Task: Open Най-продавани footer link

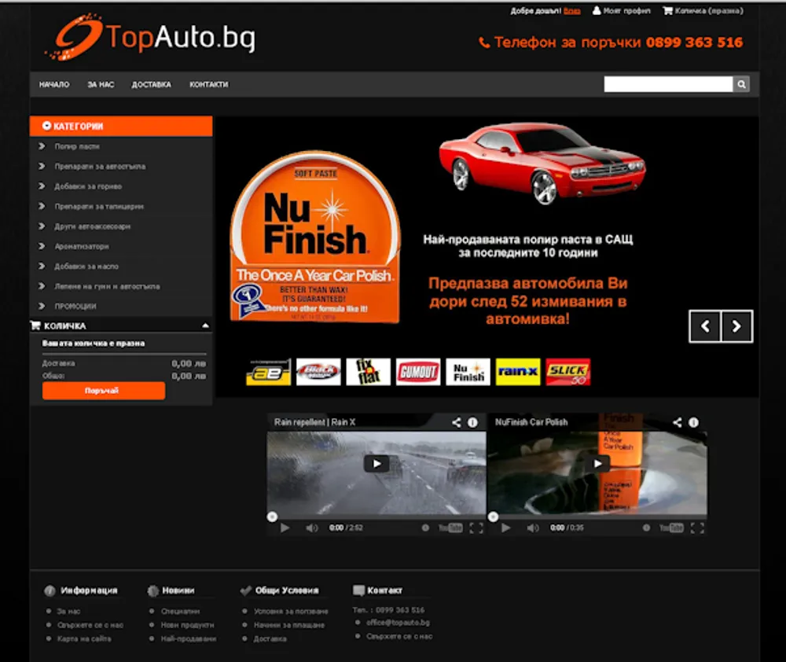Action: 189,638
